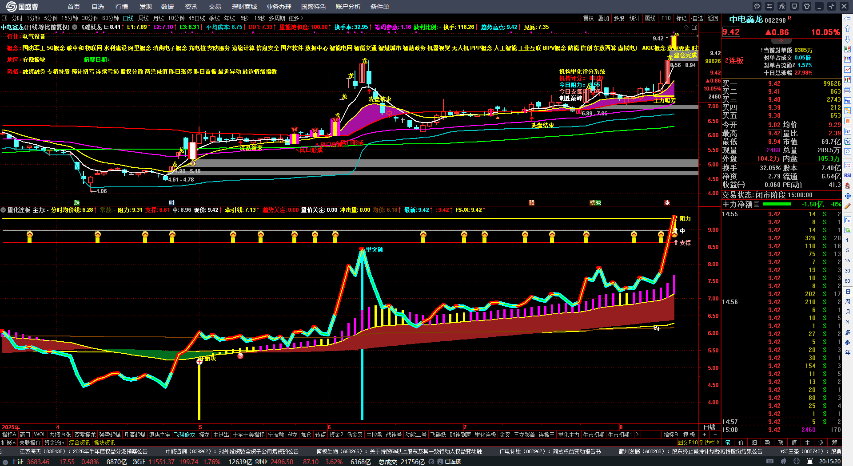Toggle the square window icon at chart top right
The width and height of the screenshot is (853, 466).
click(694, 27)
